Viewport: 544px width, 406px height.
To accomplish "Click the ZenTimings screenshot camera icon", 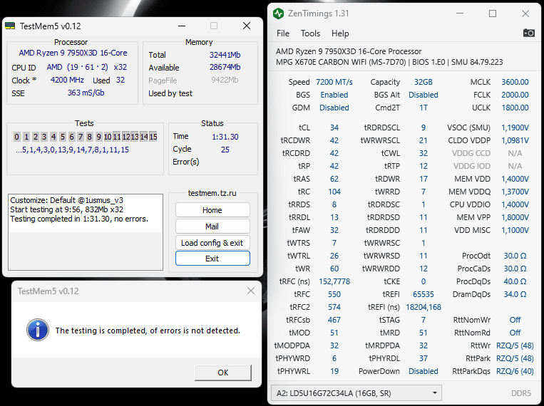I will pos(528,33).
